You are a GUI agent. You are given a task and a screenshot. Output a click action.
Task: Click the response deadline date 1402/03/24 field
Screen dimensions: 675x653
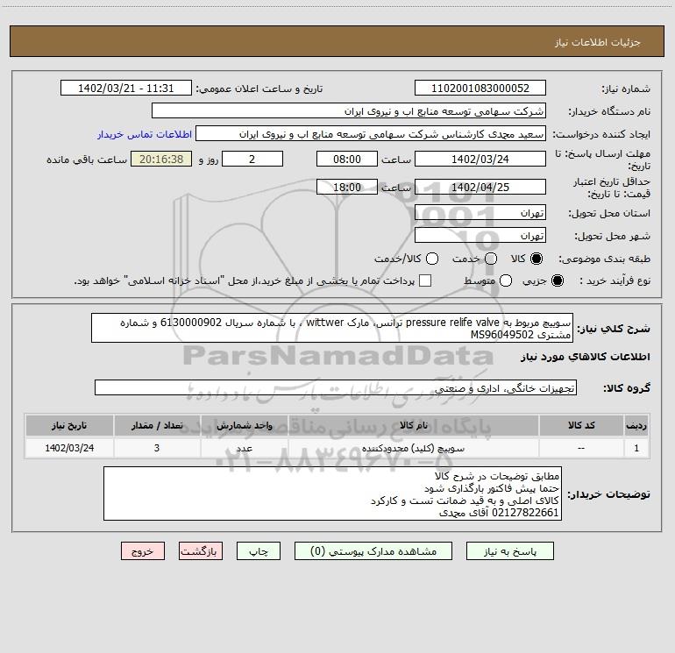[x=480, y=159]
